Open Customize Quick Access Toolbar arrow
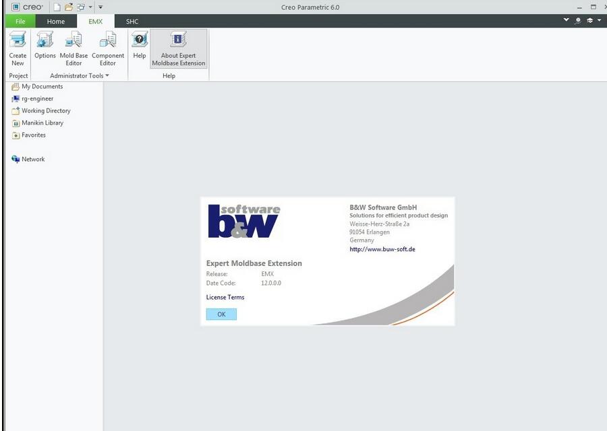 (x=100, y=7)
